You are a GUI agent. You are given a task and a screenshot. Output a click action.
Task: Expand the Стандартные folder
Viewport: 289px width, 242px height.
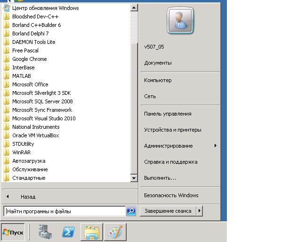click(24, 178)
